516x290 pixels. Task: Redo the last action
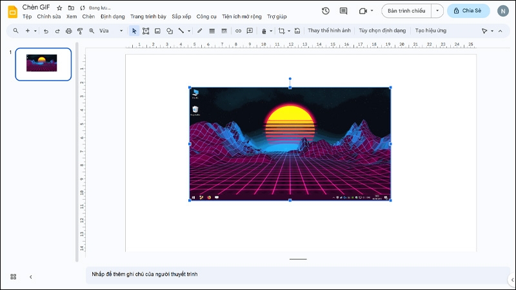(x=57, y=31)
